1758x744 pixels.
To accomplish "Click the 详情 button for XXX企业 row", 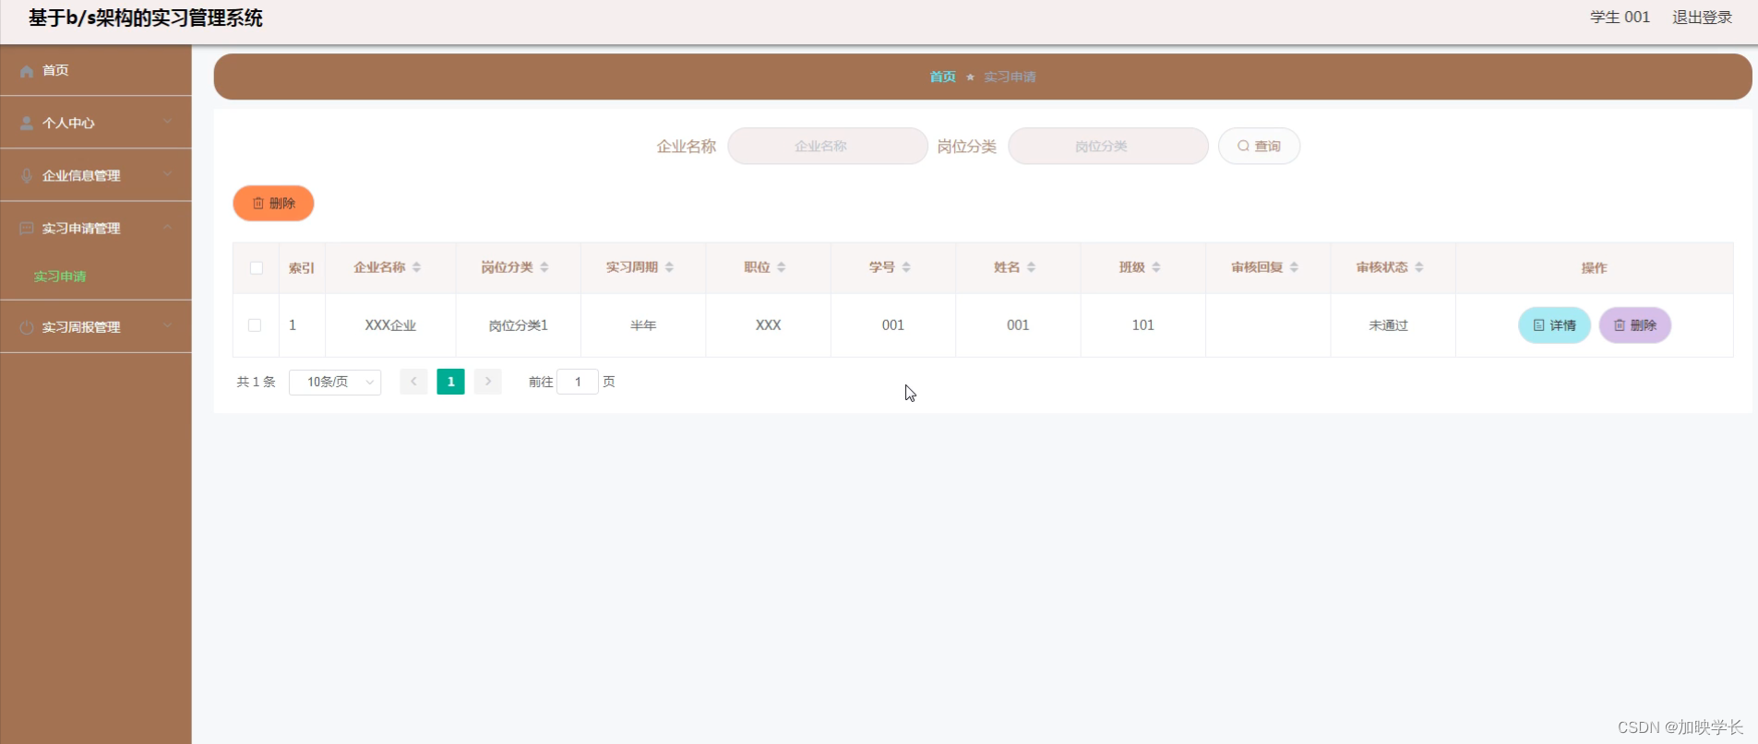I will click(1554, 325).
